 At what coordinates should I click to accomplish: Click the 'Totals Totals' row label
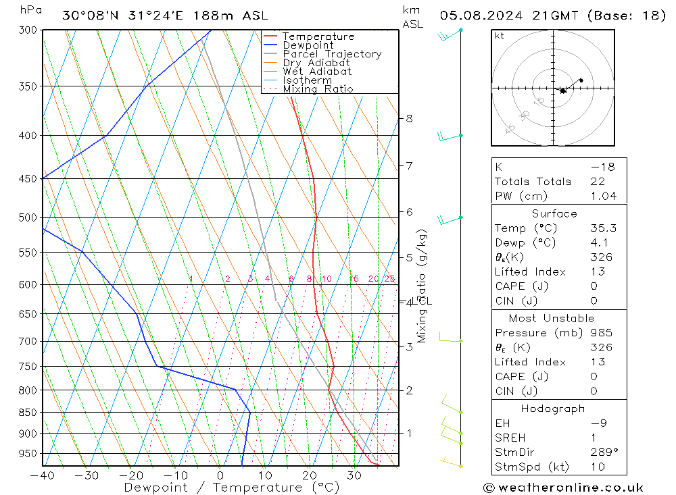pos(533,182)
